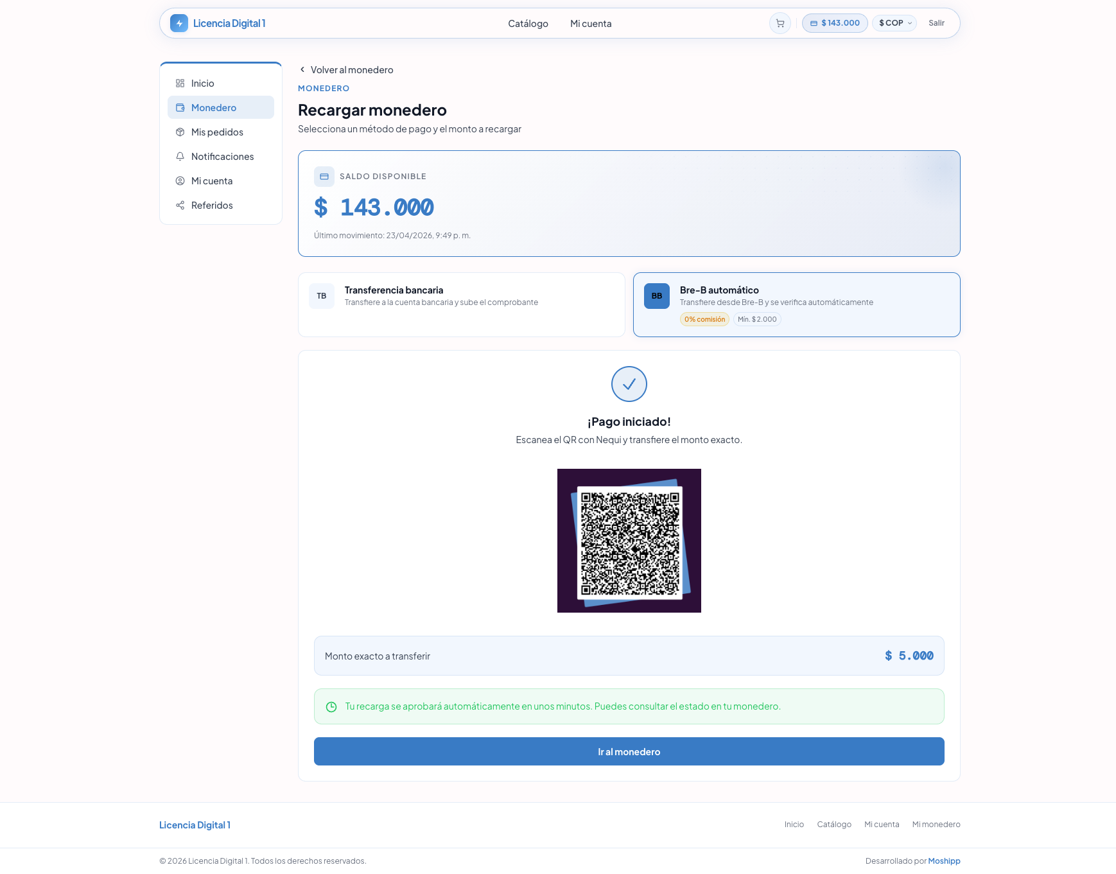The image size is (1116, 874).
Task: Click the 0% comisión badge
Action: [704, 319]
